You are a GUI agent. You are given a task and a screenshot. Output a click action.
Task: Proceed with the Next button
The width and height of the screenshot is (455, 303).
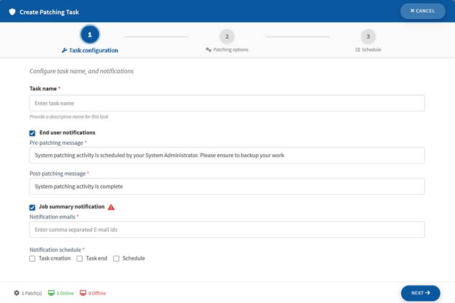click(421, 293)
